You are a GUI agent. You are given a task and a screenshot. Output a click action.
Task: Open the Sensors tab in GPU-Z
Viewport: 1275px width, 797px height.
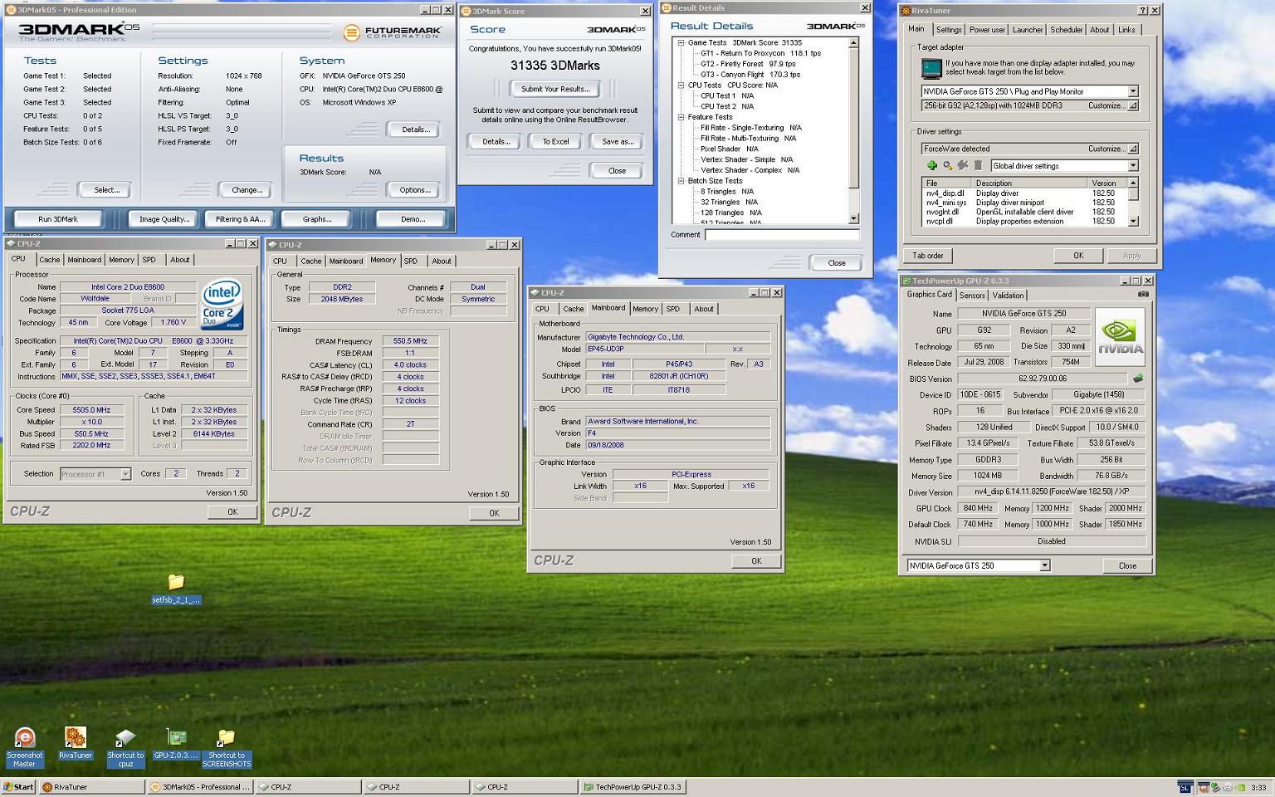coord(972,296)
